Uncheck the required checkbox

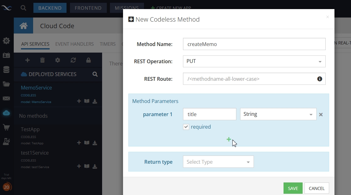[x=186, y=127]
